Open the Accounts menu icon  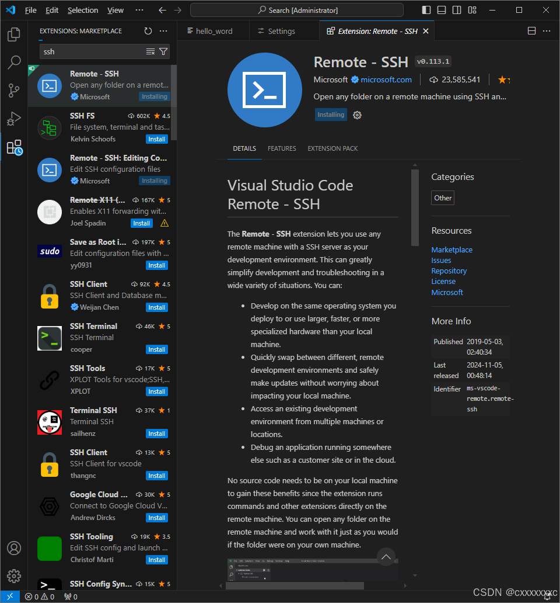[x=14, y=548]
